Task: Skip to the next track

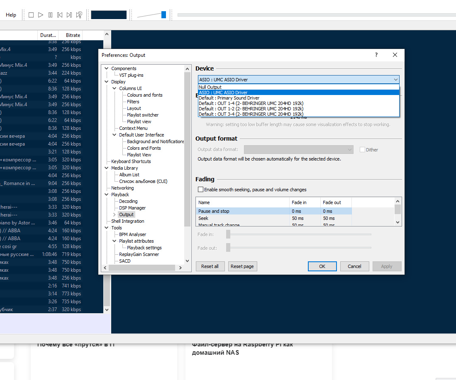Action: [x=69, y=15]
